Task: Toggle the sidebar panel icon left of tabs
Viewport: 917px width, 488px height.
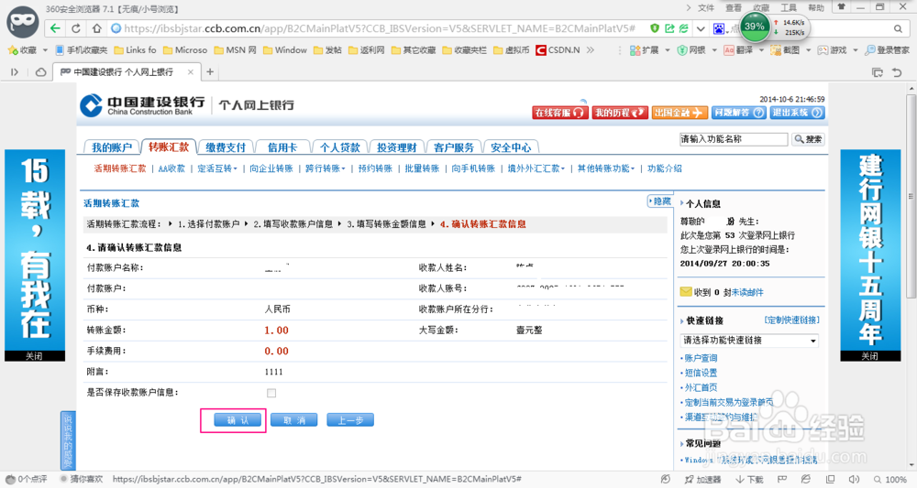Action: [x=15, y=71]
